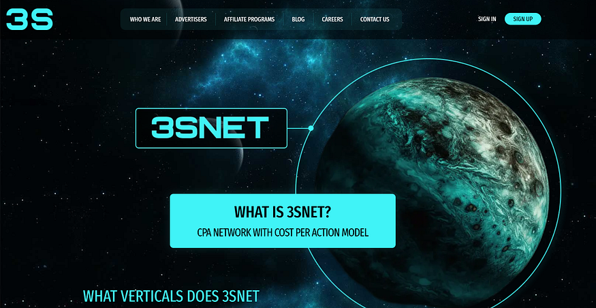Screen dimensions: 596x308
Task: Go to the Advertisers page
Action: pos(191,19)
